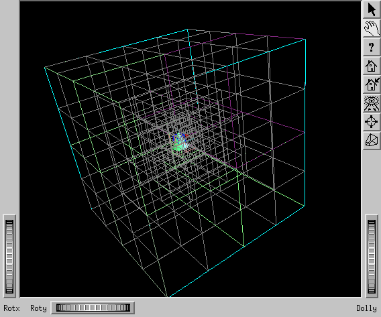Viewport: 381px width, 317px height.
Task: Reset camera with the Home icon
Action: click(x=372, y=66)
